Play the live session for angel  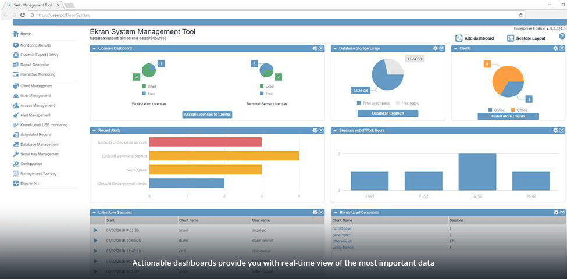[x=95, y=230]
